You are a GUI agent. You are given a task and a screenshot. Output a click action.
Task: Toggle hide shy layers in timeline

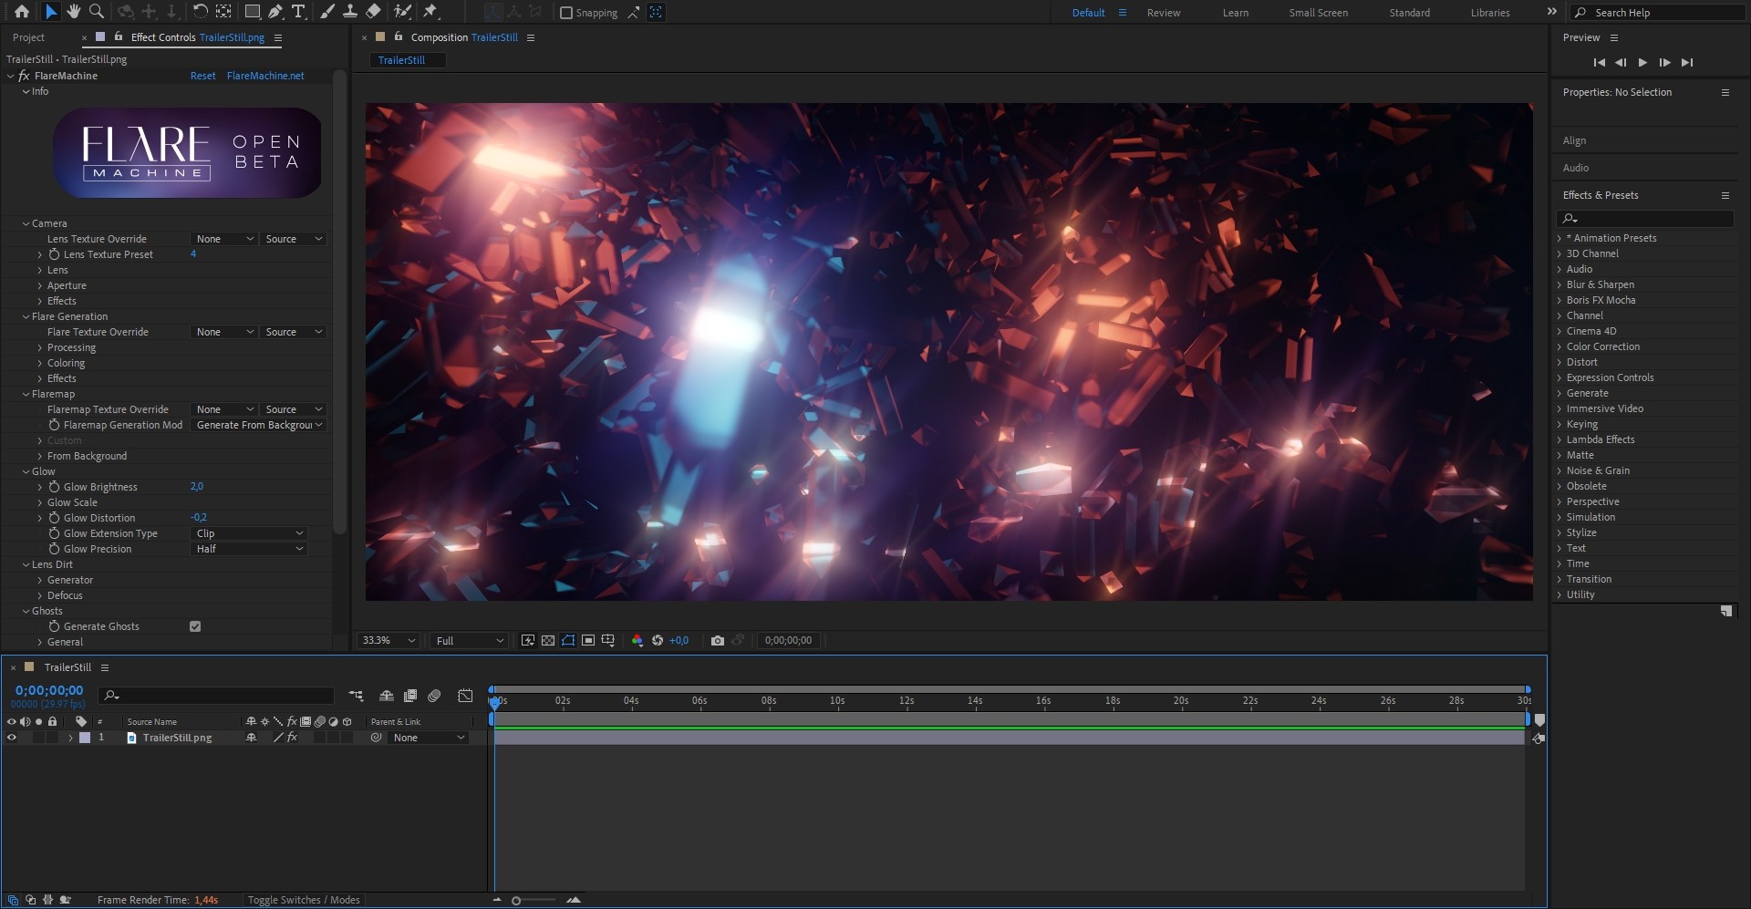[387, 696]
